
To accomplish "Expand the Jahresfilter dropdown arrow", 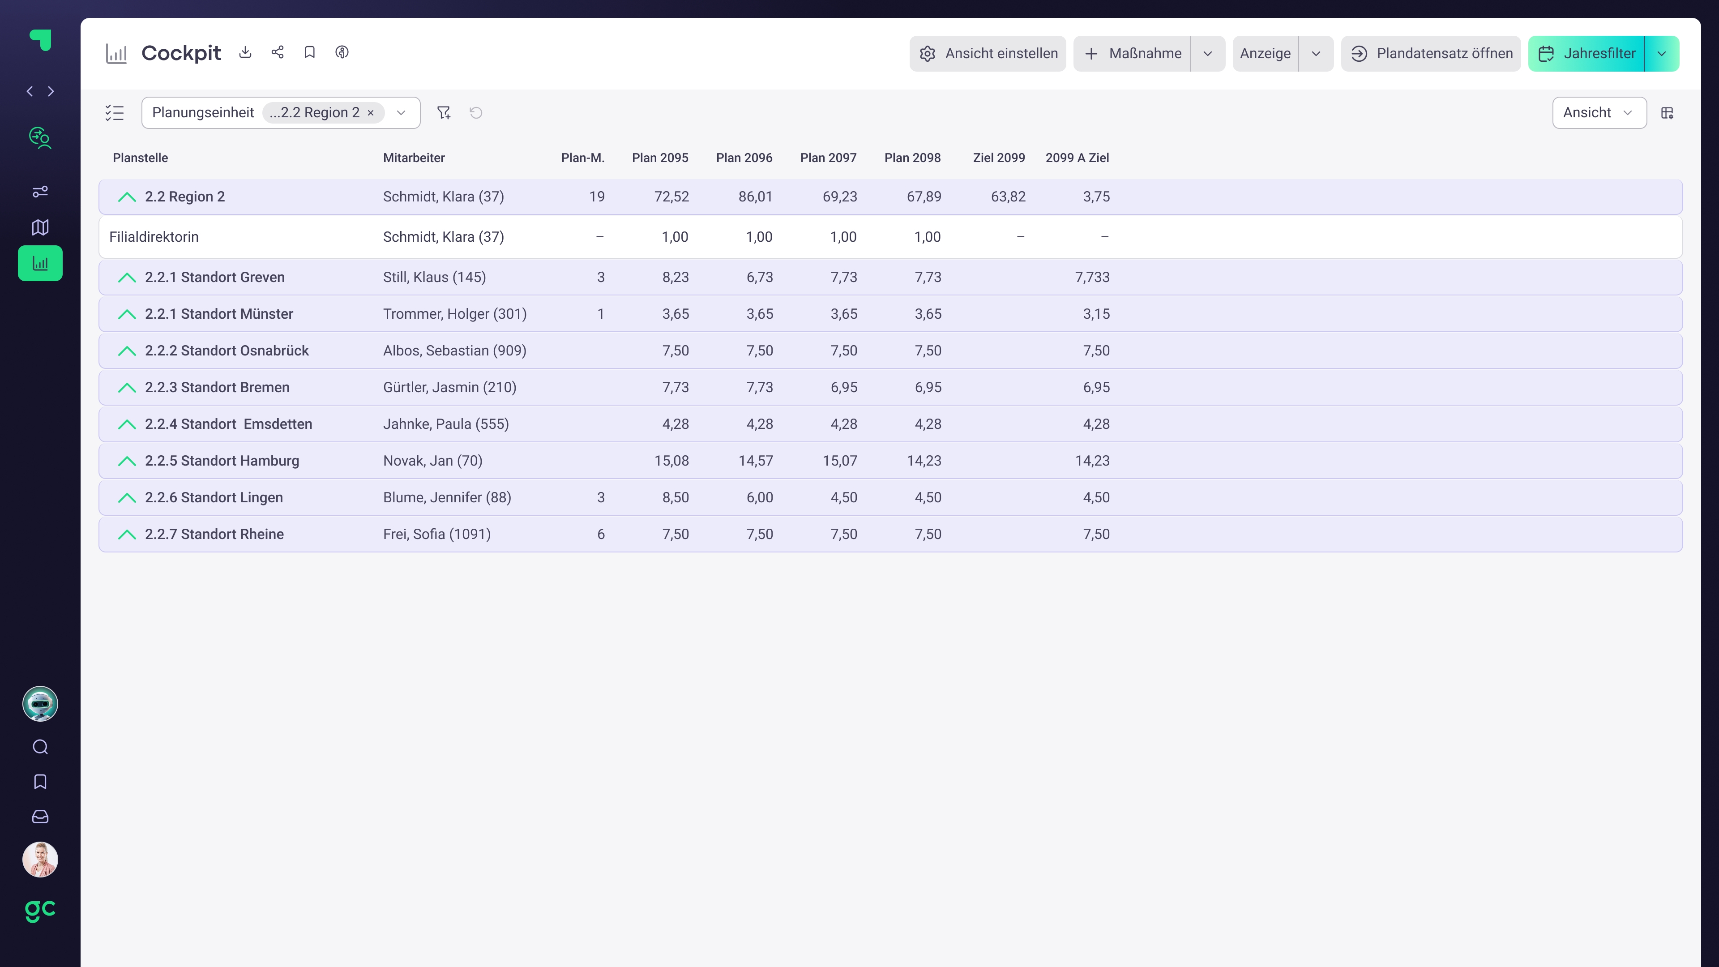I will [1662, 53].
